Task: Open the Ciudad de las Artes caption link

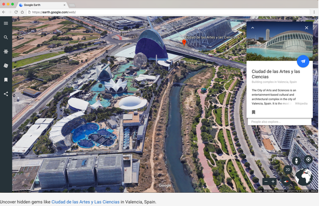Action: click(x=85, y=202)
